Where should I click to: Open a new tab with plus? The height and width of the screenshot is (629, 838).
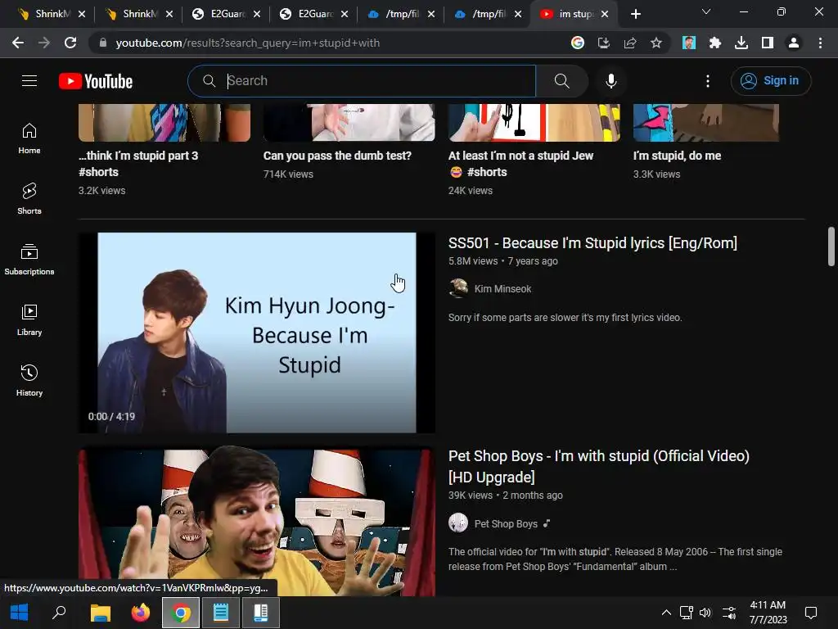click(635, 14)
